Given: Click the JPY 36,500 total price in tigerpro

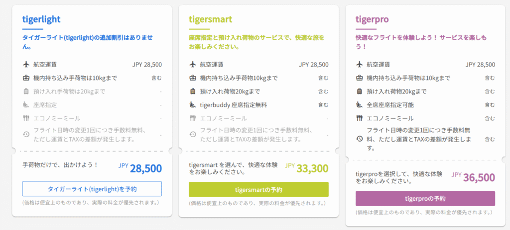Looking at the screenshot, I should tap(473, 177).
